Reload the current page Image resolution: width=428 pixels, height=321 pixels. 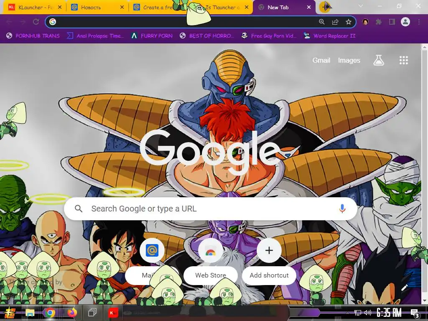[x=36, y=22]
